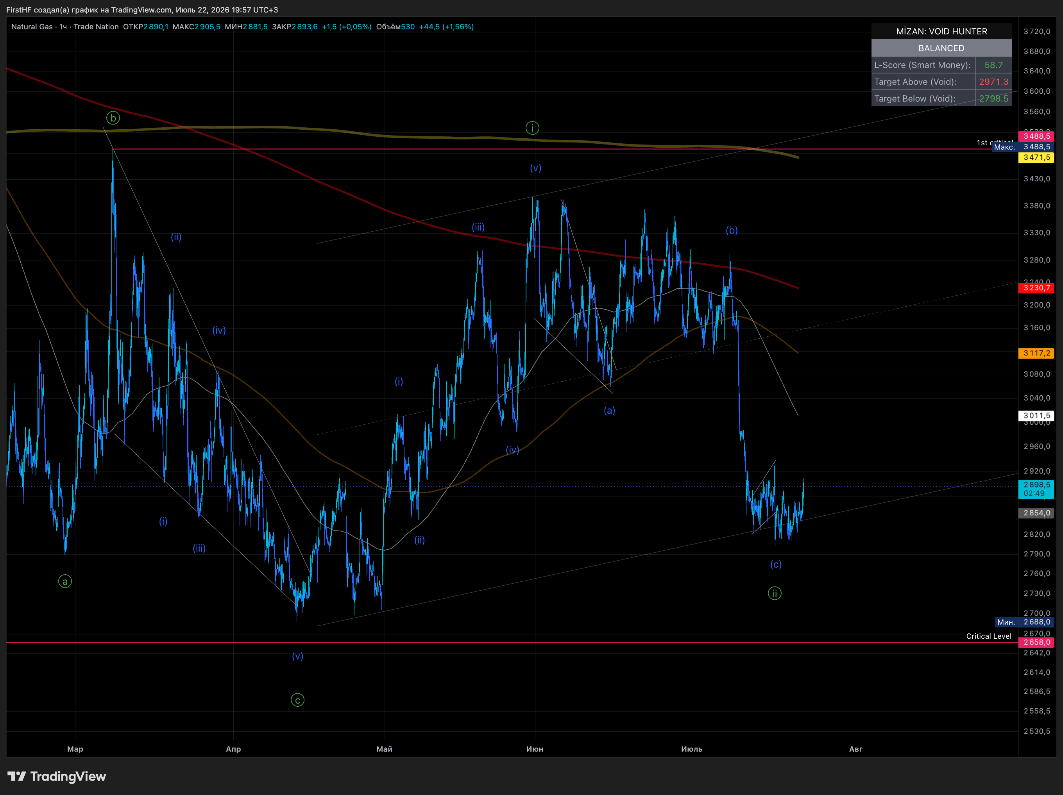The height and width of the screenshot is (795, 1063).
Task: Click the 'Июль' month on time axis
Action: point(691,749)
